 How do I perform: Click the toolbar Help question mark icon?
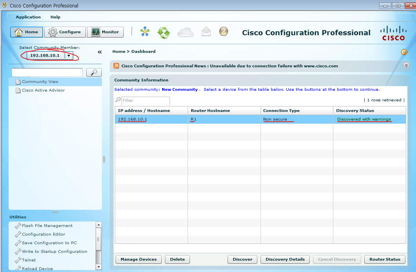(224, 31)
